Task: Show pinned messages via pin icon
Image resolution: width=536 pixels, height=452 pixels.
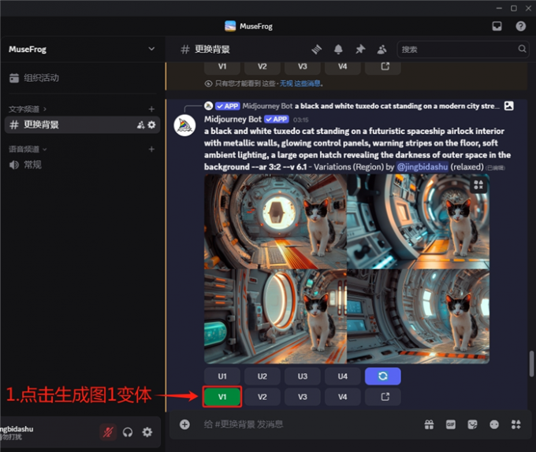Action: [360, 50]
